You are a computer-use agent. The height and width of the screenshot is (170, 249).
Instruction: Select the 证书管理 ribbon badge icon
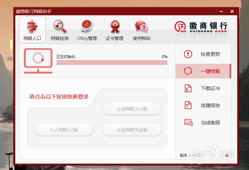pyautogui.click(x=115, y=26)
